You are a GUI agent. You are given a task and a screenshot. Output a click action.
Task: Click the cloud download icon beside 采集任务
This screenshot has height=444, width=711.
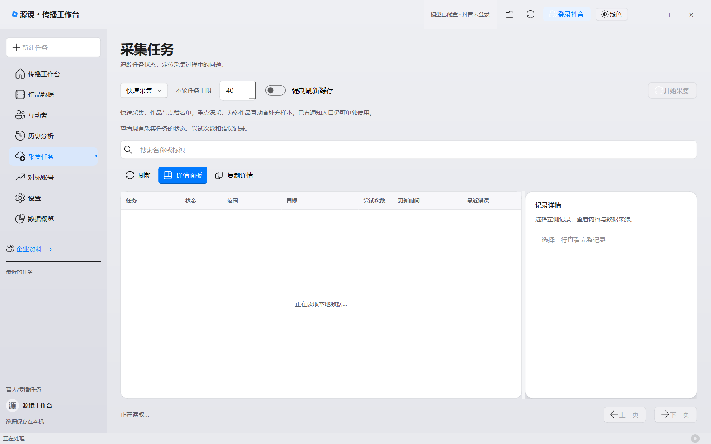20,157
